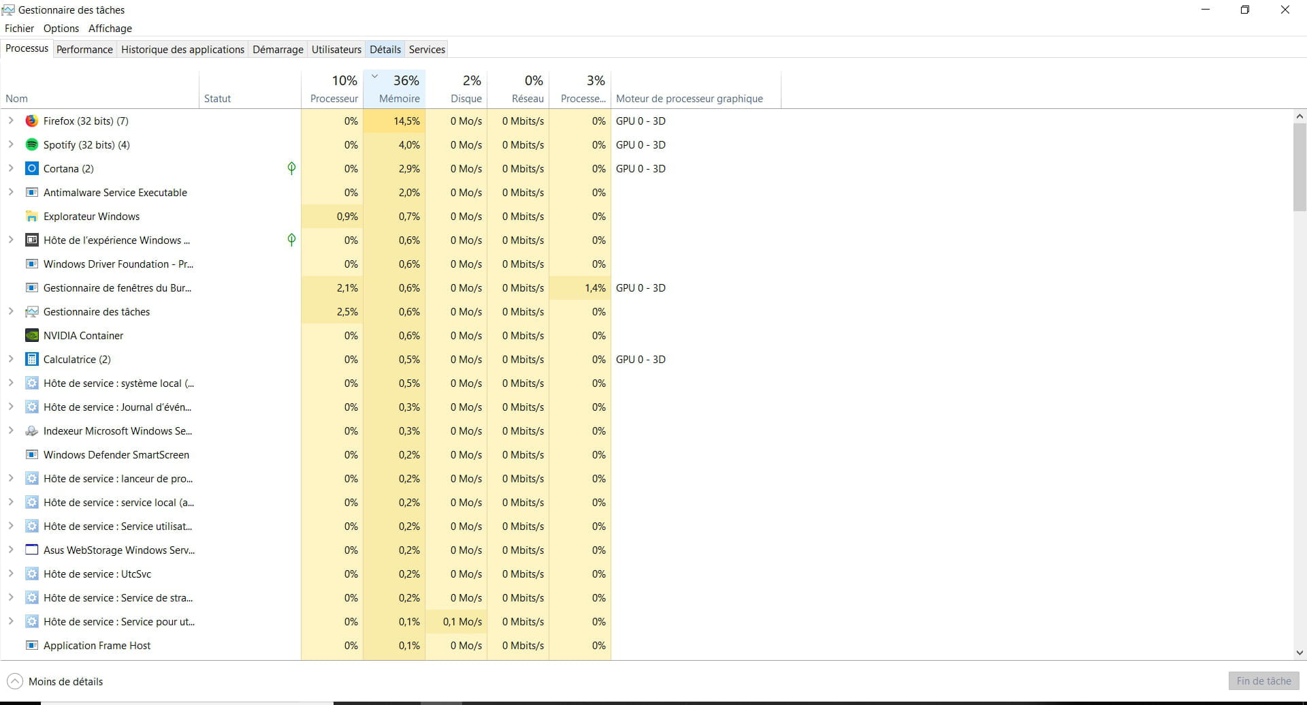Select Explorateur Windows CPU value 0,9%
The image size is (1307, 705).
(347, 217)
